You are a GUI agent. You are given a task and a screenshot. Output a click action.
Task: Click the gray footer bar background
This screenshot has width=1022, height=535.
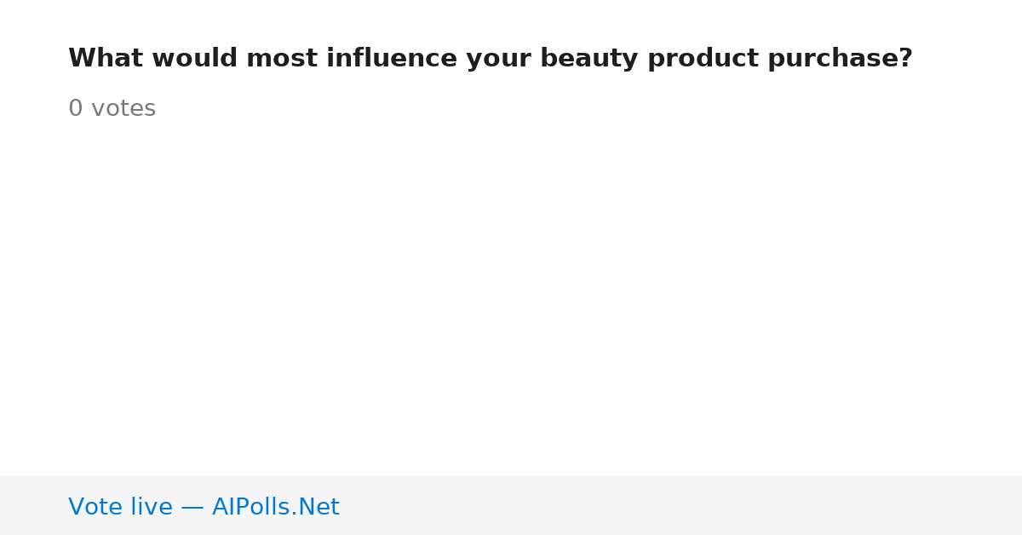[x=511, y=505]
